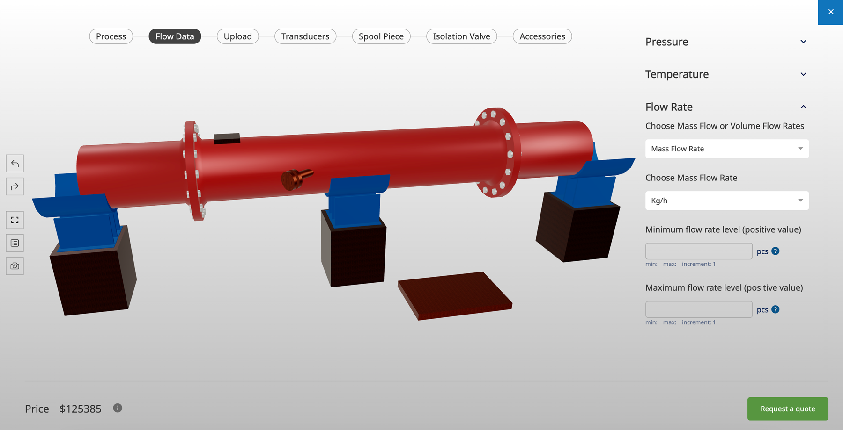Go to the Accessories step

542,36
